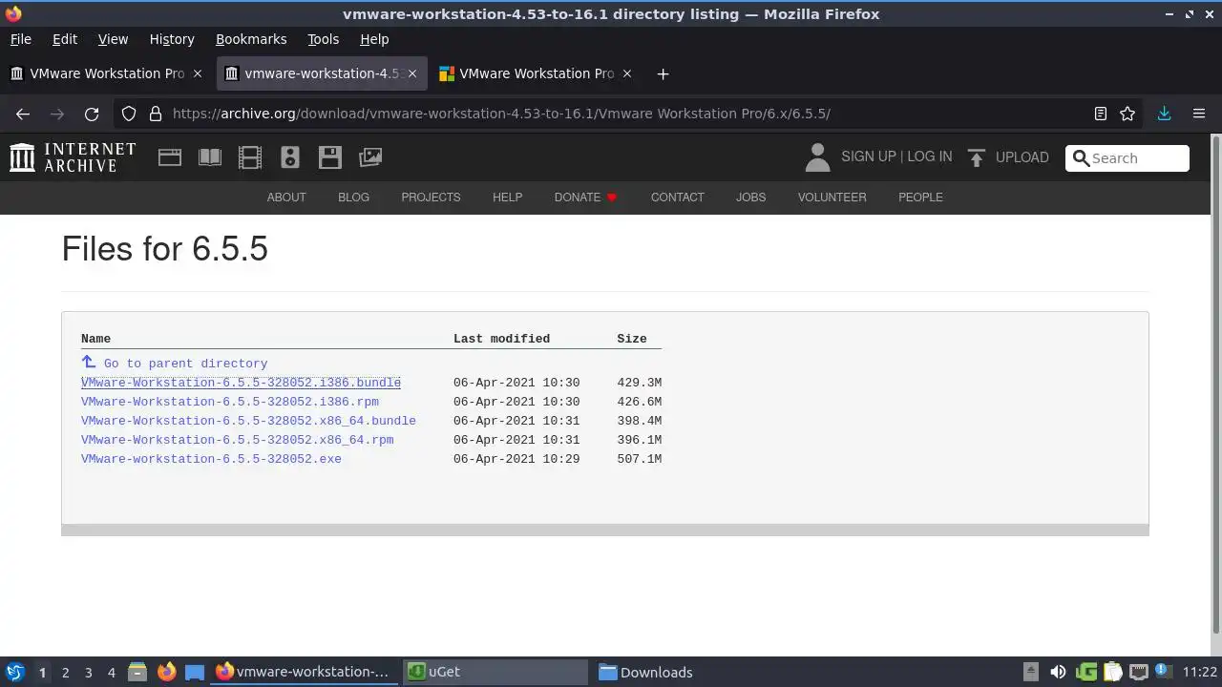Open the Firefox downloads panel arrow
This screenshot has height=687, width=1222.
pos(1164,114)
